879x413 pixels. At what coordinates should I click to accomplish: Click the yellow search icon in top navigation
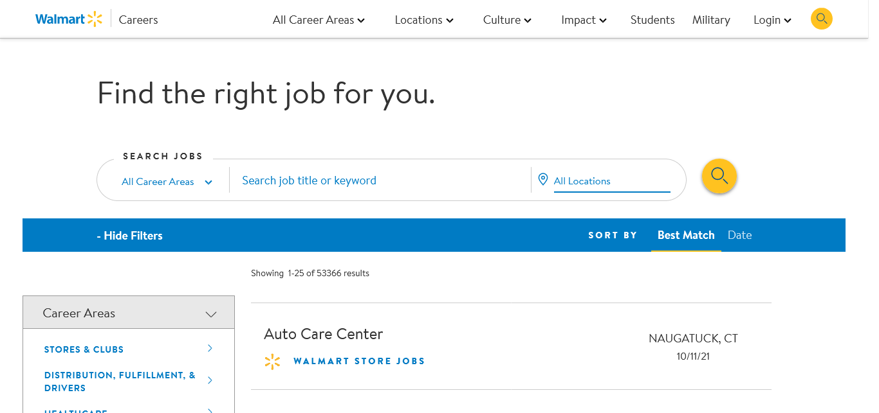pyautogui.click(x=821, y=19)
